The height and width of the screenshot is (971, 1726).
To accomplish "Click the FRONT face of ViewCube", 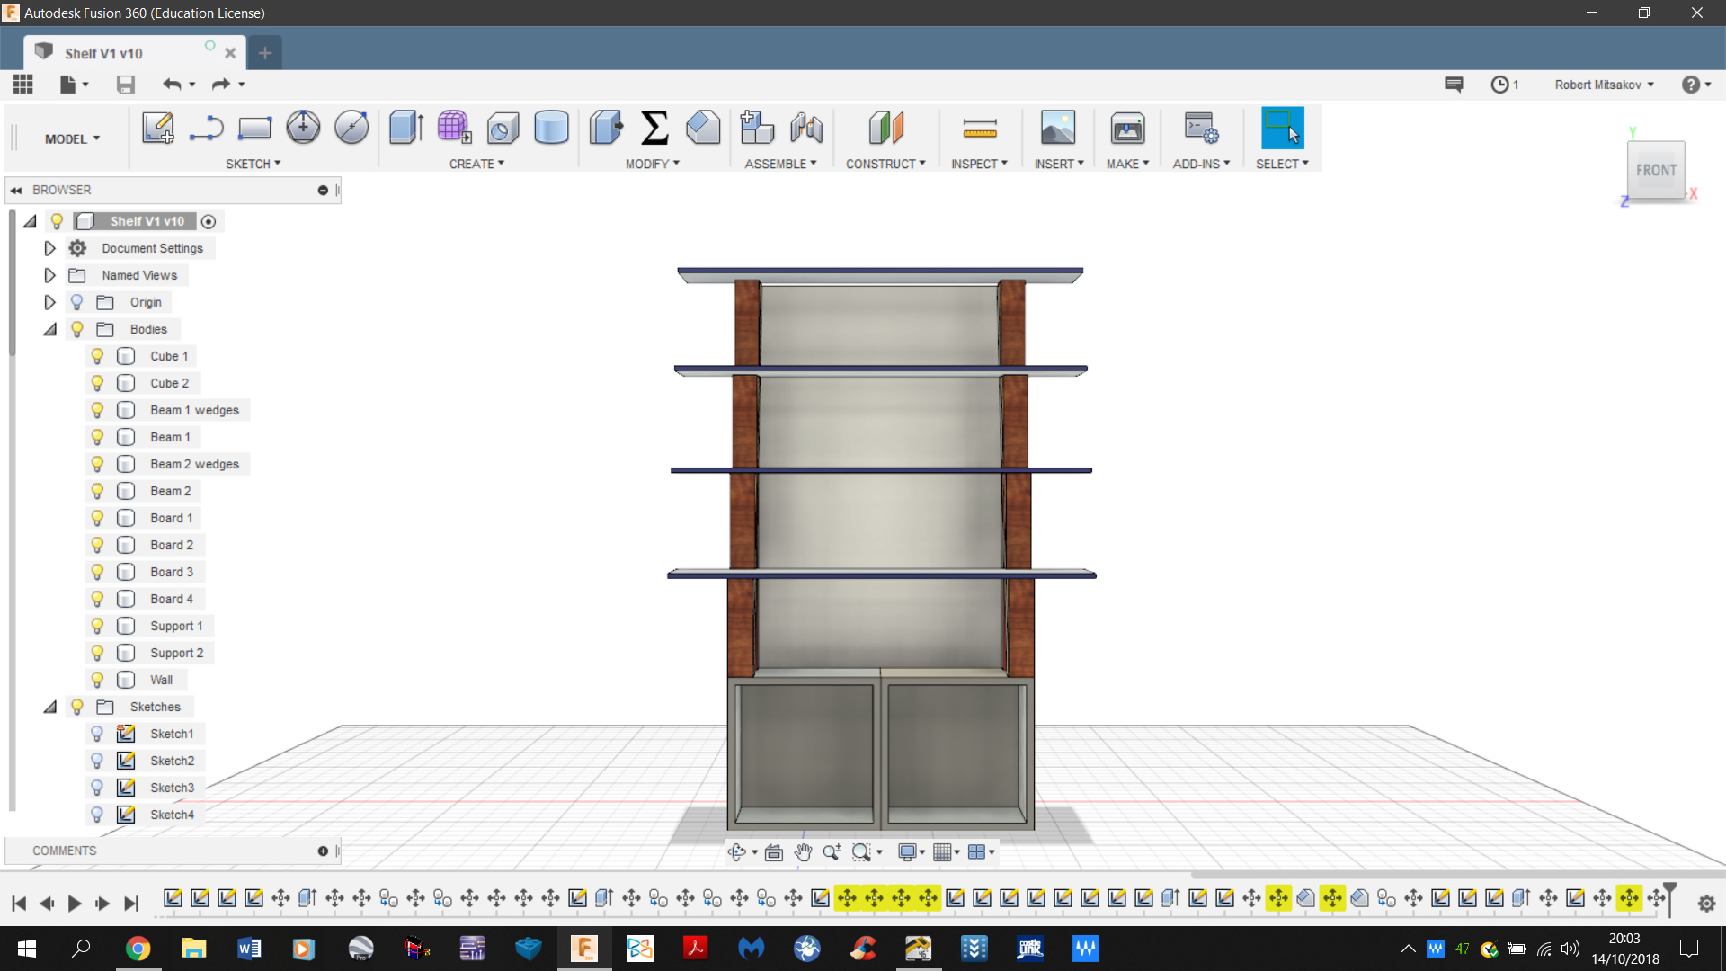I will (1656, 170).
